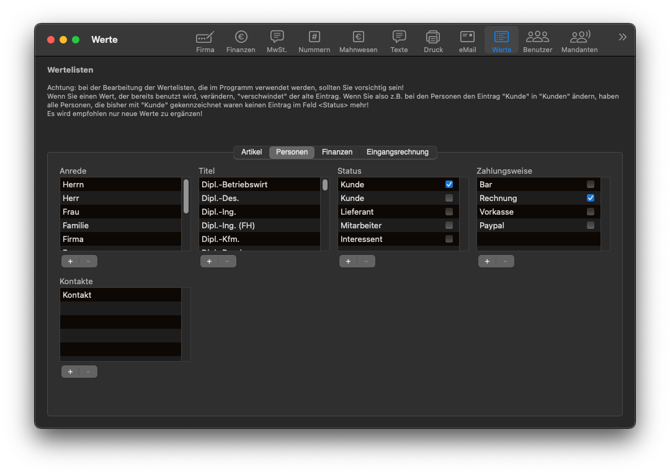
Task: Open the Finanzen toolbar section
Action: (x=241, y=41)
